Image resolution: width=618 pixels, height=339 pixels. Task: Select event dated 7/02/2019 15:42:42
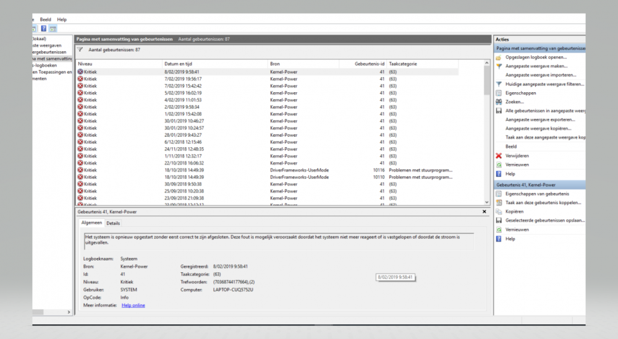tap(267, 86)
